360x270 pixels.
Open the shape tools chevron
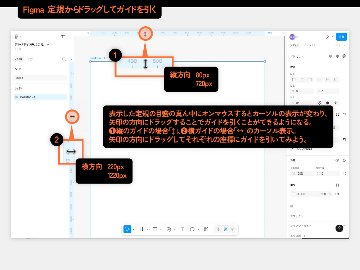click(x=161, y=229)
